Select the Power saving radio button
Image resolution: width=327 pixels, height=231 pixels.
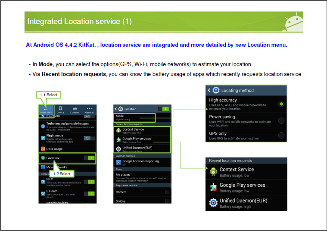coord(281,120)
